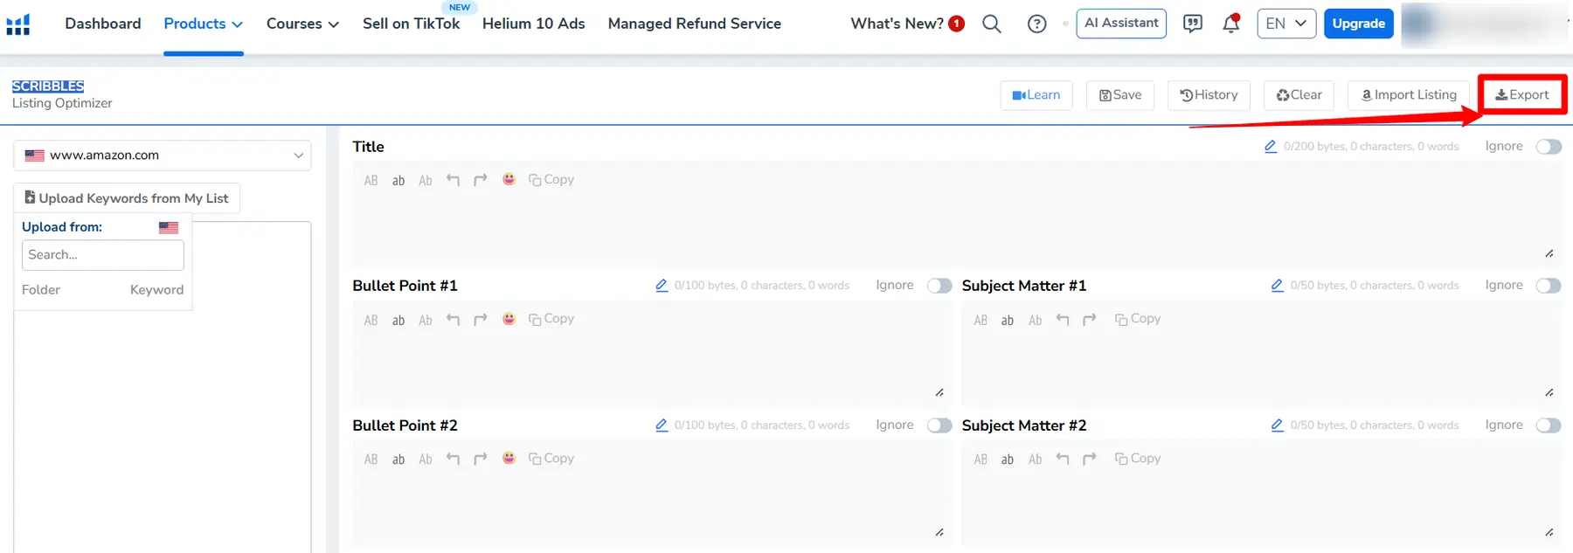Toggle Ignore switch for Subject Matter #2

click(x=1549, y=425)
